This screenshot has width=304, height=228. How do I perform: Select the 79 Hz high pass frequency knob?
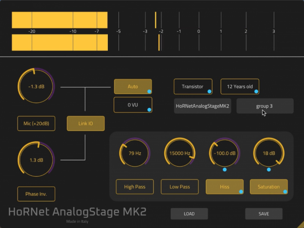coord(134,153)
